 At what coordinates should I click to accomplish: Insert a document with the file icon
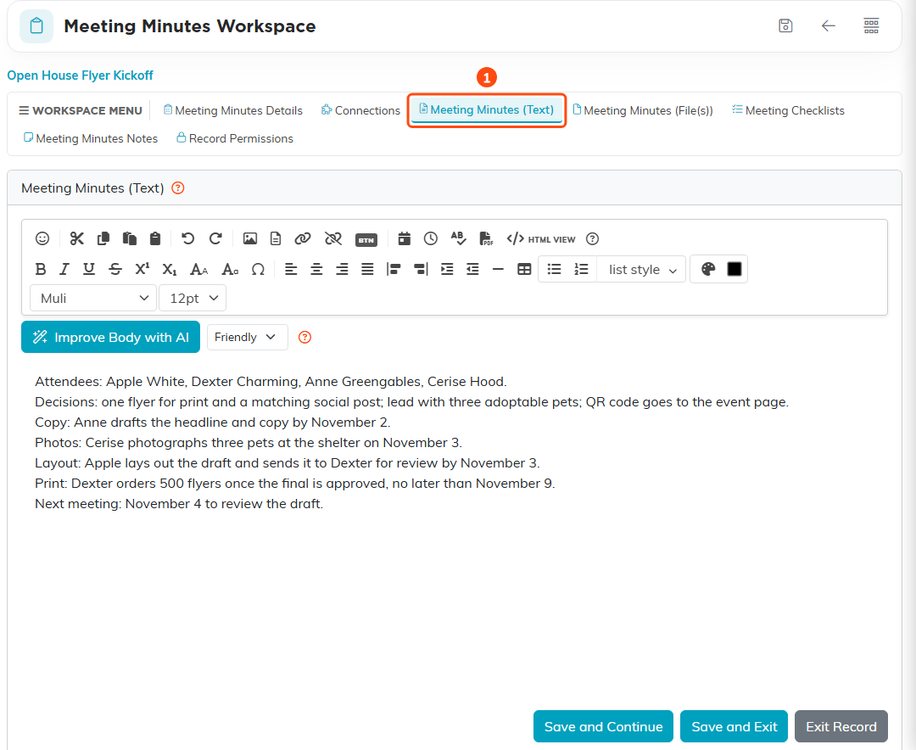(276, 238)
